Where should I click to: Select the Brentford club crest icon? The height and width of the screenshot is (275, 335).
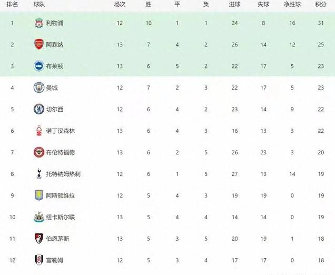[x=38, y=152]
